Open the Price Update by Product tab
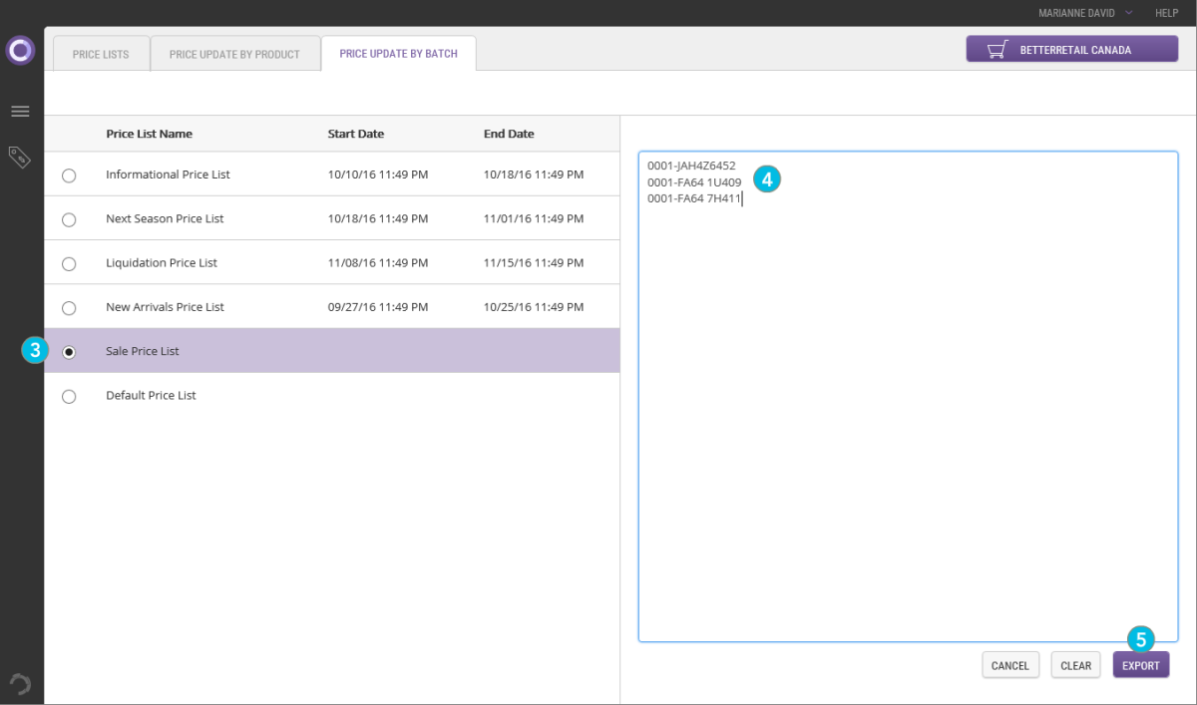 (x=234, y=54)
